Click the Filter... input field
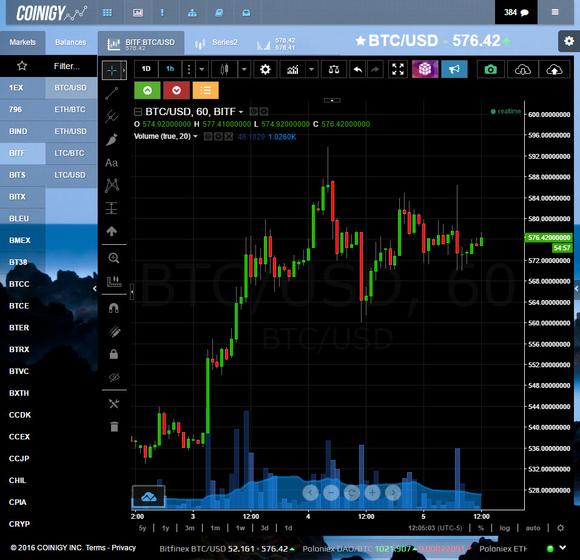 (x=67, y=66)
